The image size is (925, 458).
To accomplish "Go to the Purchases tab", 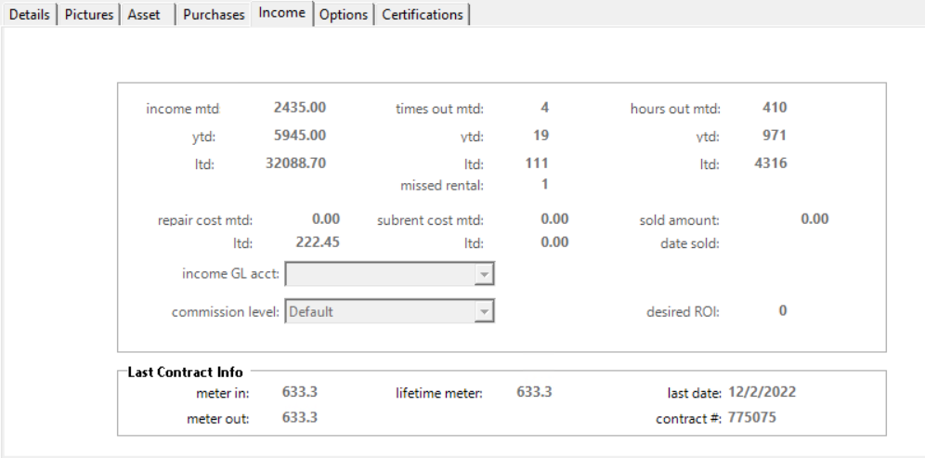I will click(x=214, y=15).
